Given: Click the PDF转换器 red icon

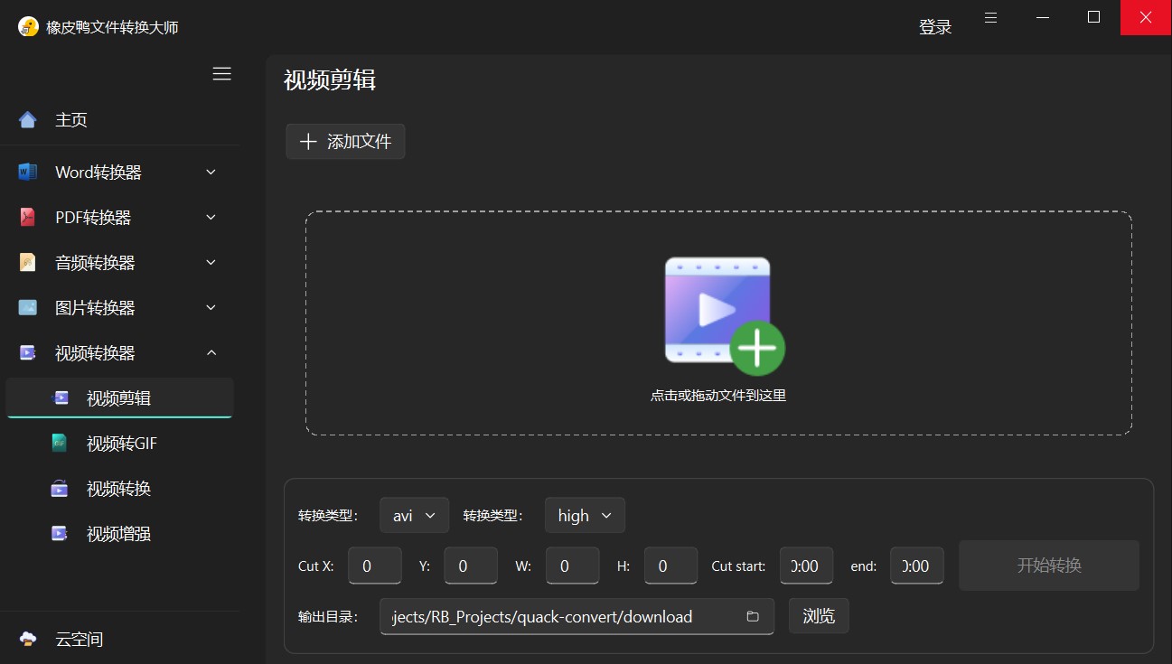Looking at the screenshot, I should pos(28,217).
